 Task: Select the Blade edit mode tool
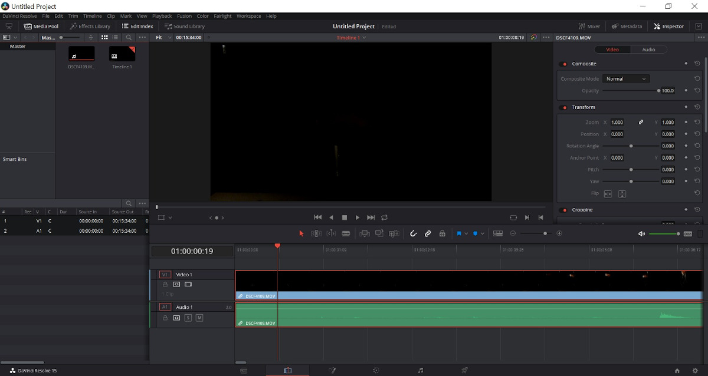click(x=346, y=233)
